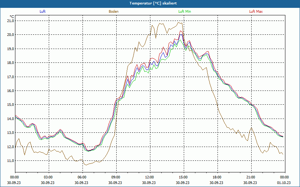
Task: Click the 16,0 y-axis value
Action: (x=11, y=91)
